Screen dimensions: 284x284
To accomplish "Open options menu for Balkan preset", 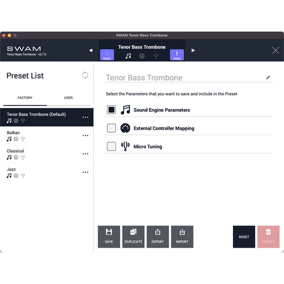I will click(85, 136).
